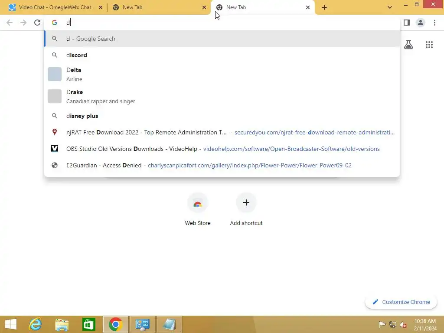
Task: Click the Web Store label text
Action: pos(198,223)
